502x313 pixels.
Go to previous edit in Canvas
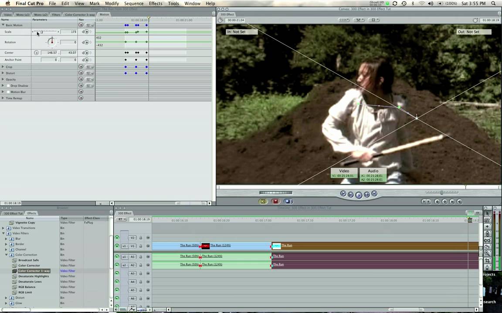[343, 193]
